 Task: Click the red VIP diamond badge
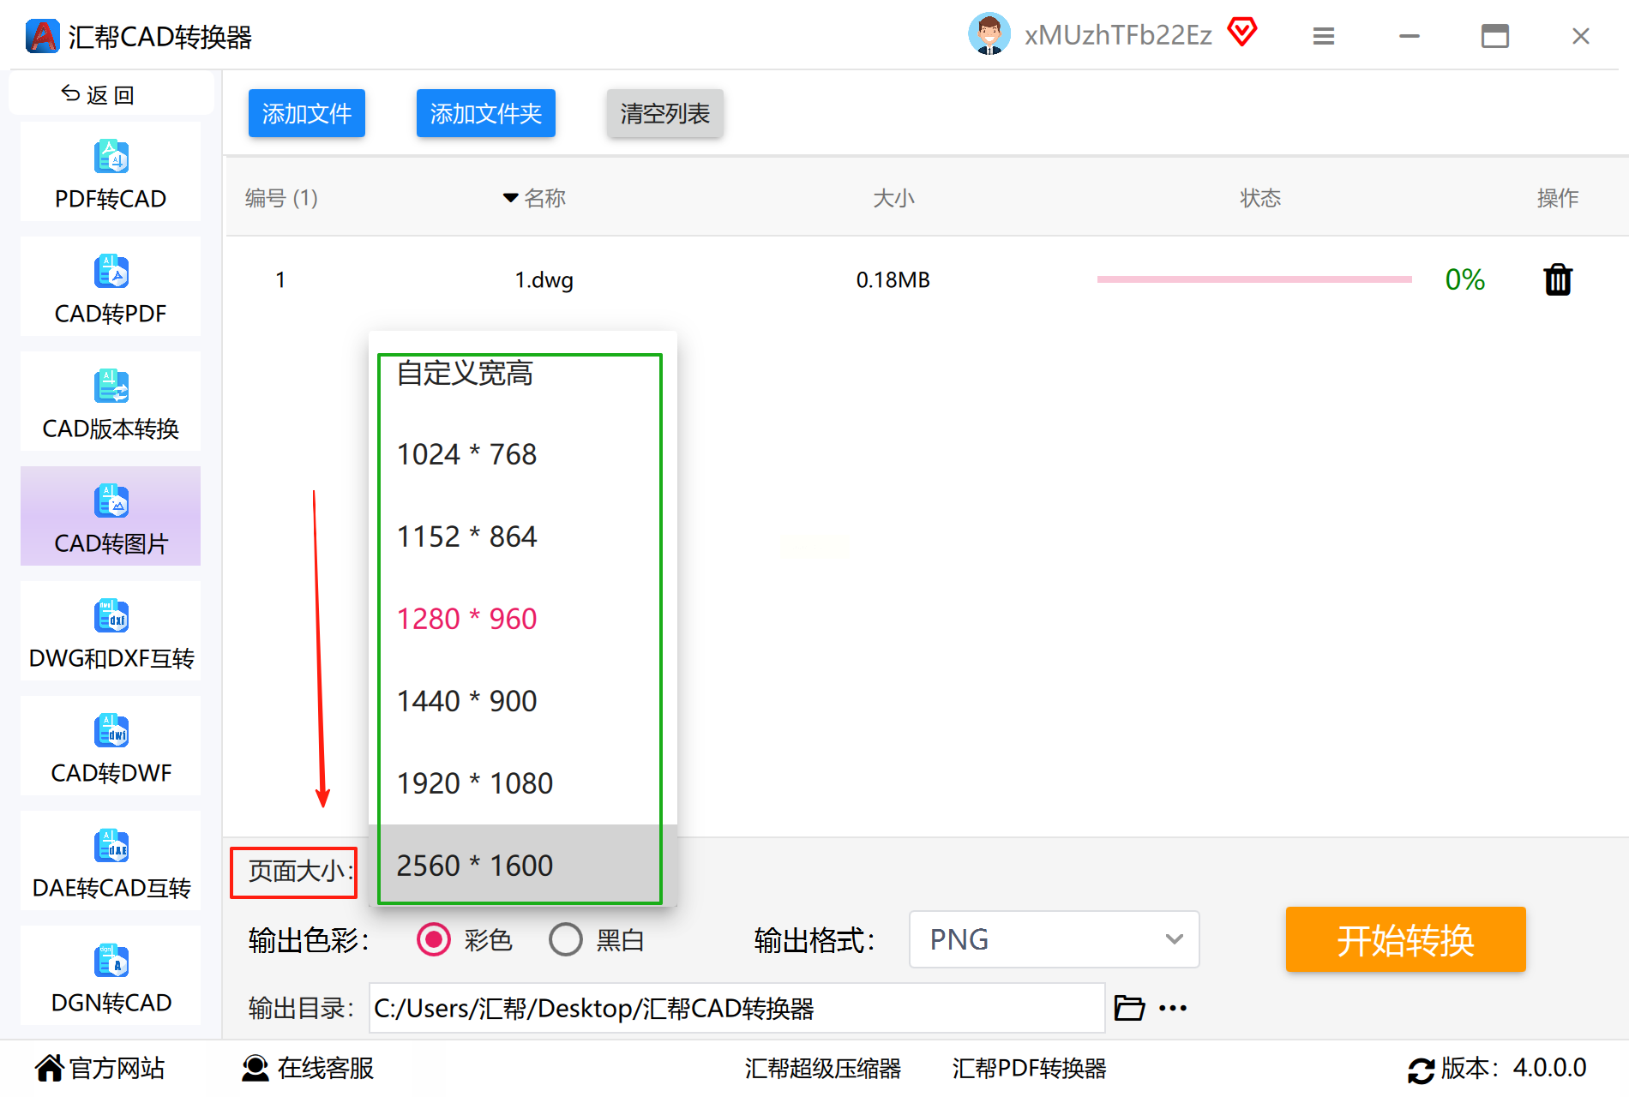[1241, 33]
